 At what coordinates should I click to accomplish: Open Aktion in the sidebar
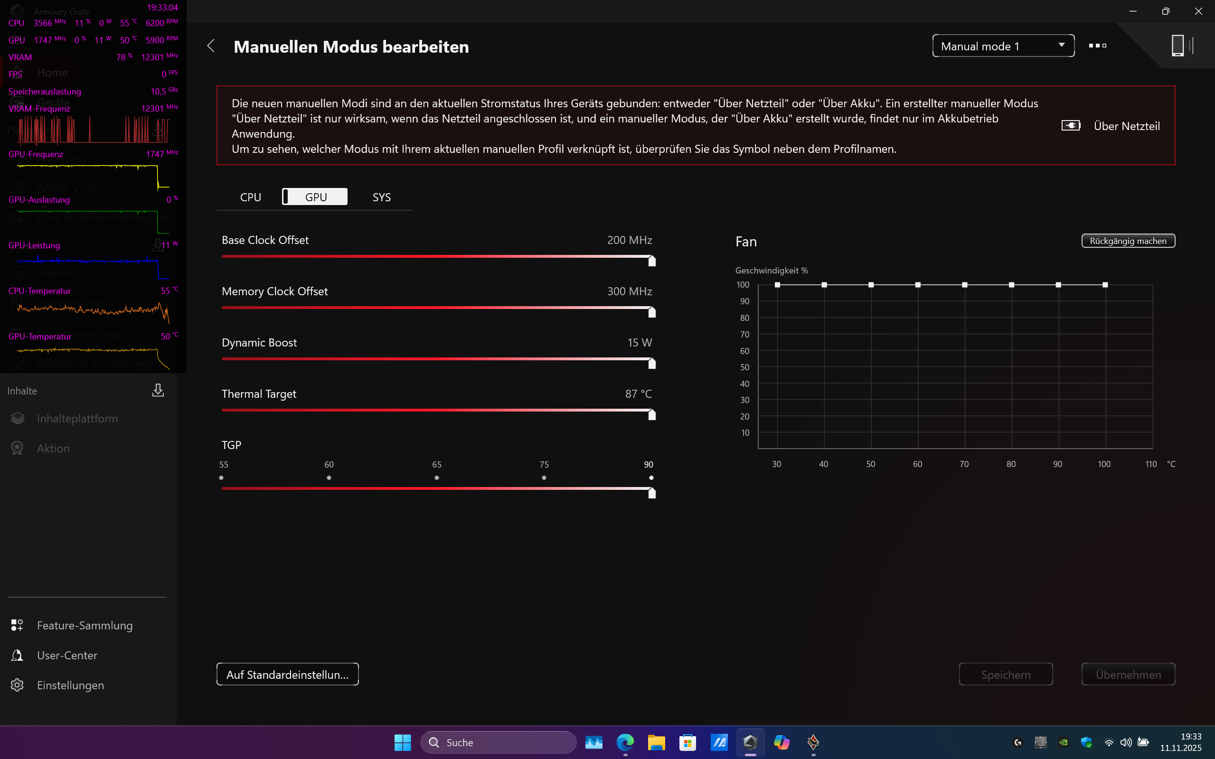(x=53, y=448)
